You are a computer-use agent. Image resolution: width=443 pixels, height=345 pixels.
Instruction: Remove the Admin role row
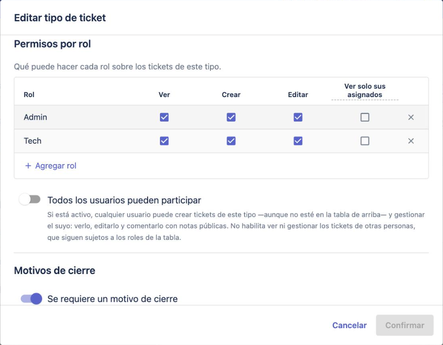point(411,117)
